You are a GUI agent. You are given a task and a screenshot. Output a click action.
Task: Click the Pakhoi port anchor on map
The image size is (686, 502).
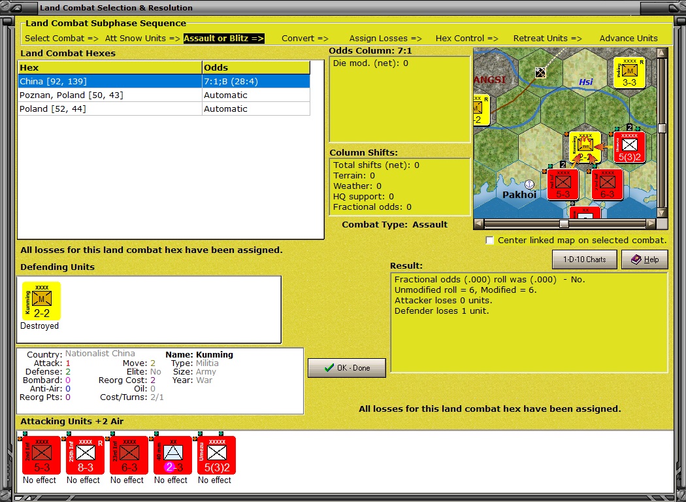[530, 184]
